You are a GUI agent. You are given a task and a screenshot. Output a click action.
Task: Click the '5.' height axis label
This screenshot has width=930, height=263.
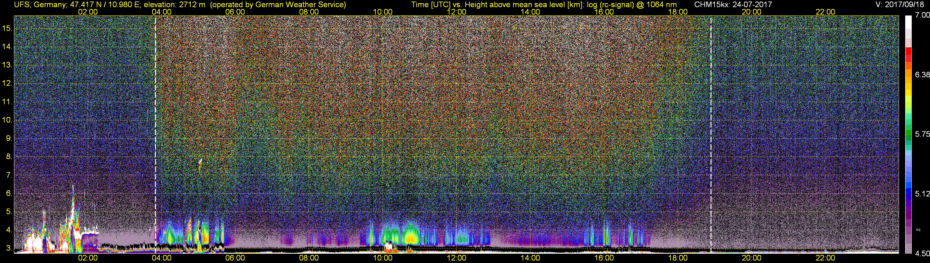point(9,212)
